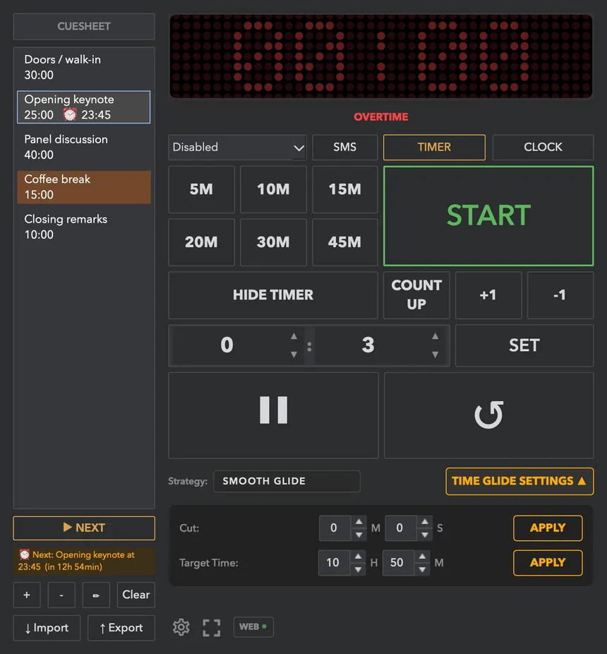Viewport: 607px width, 654px height.
Task: Set timer to 30M preset
Action: [x=273, y=242]
